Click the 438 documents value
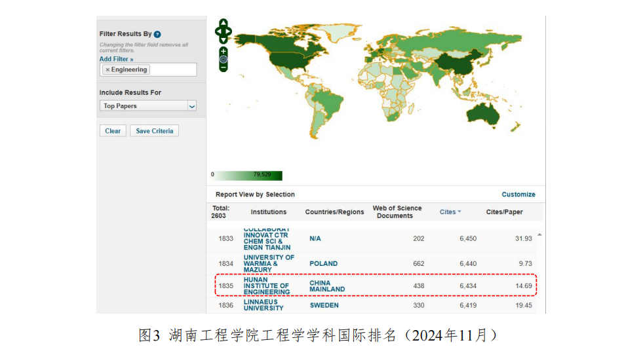The height and width of the screenshot is (353, 643). click(x=419, y=286)
